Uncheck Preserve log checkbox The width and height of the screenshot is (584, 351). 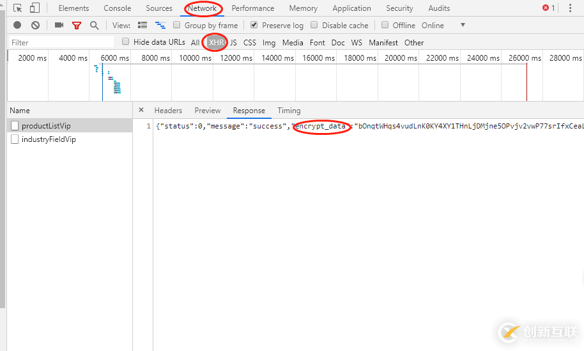(254, 24)
